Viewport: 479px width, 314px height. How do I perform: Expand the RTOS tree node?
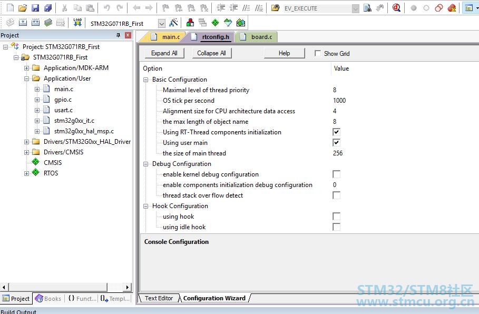click(26, 173)
